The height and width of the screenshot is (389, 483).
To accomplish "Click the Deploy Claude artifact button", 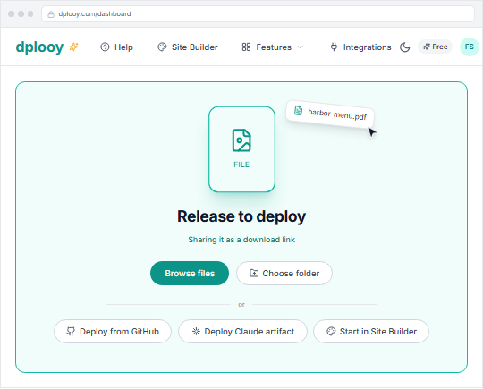I will pos(242,332).
